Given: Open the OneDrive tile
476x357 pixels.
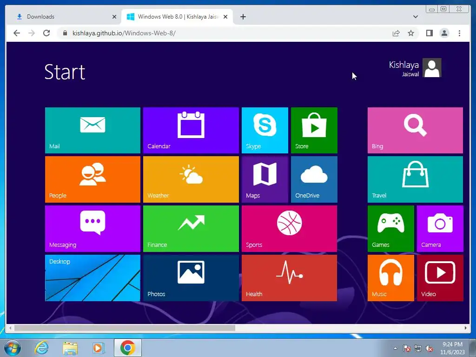Looking at the screenshot, I should pos(314,179).
